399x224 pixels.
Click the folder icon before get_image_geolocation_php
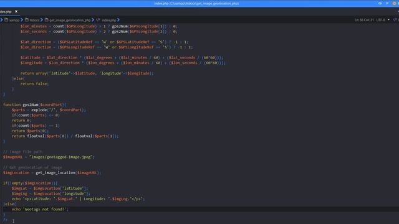[x=47, y=20]
